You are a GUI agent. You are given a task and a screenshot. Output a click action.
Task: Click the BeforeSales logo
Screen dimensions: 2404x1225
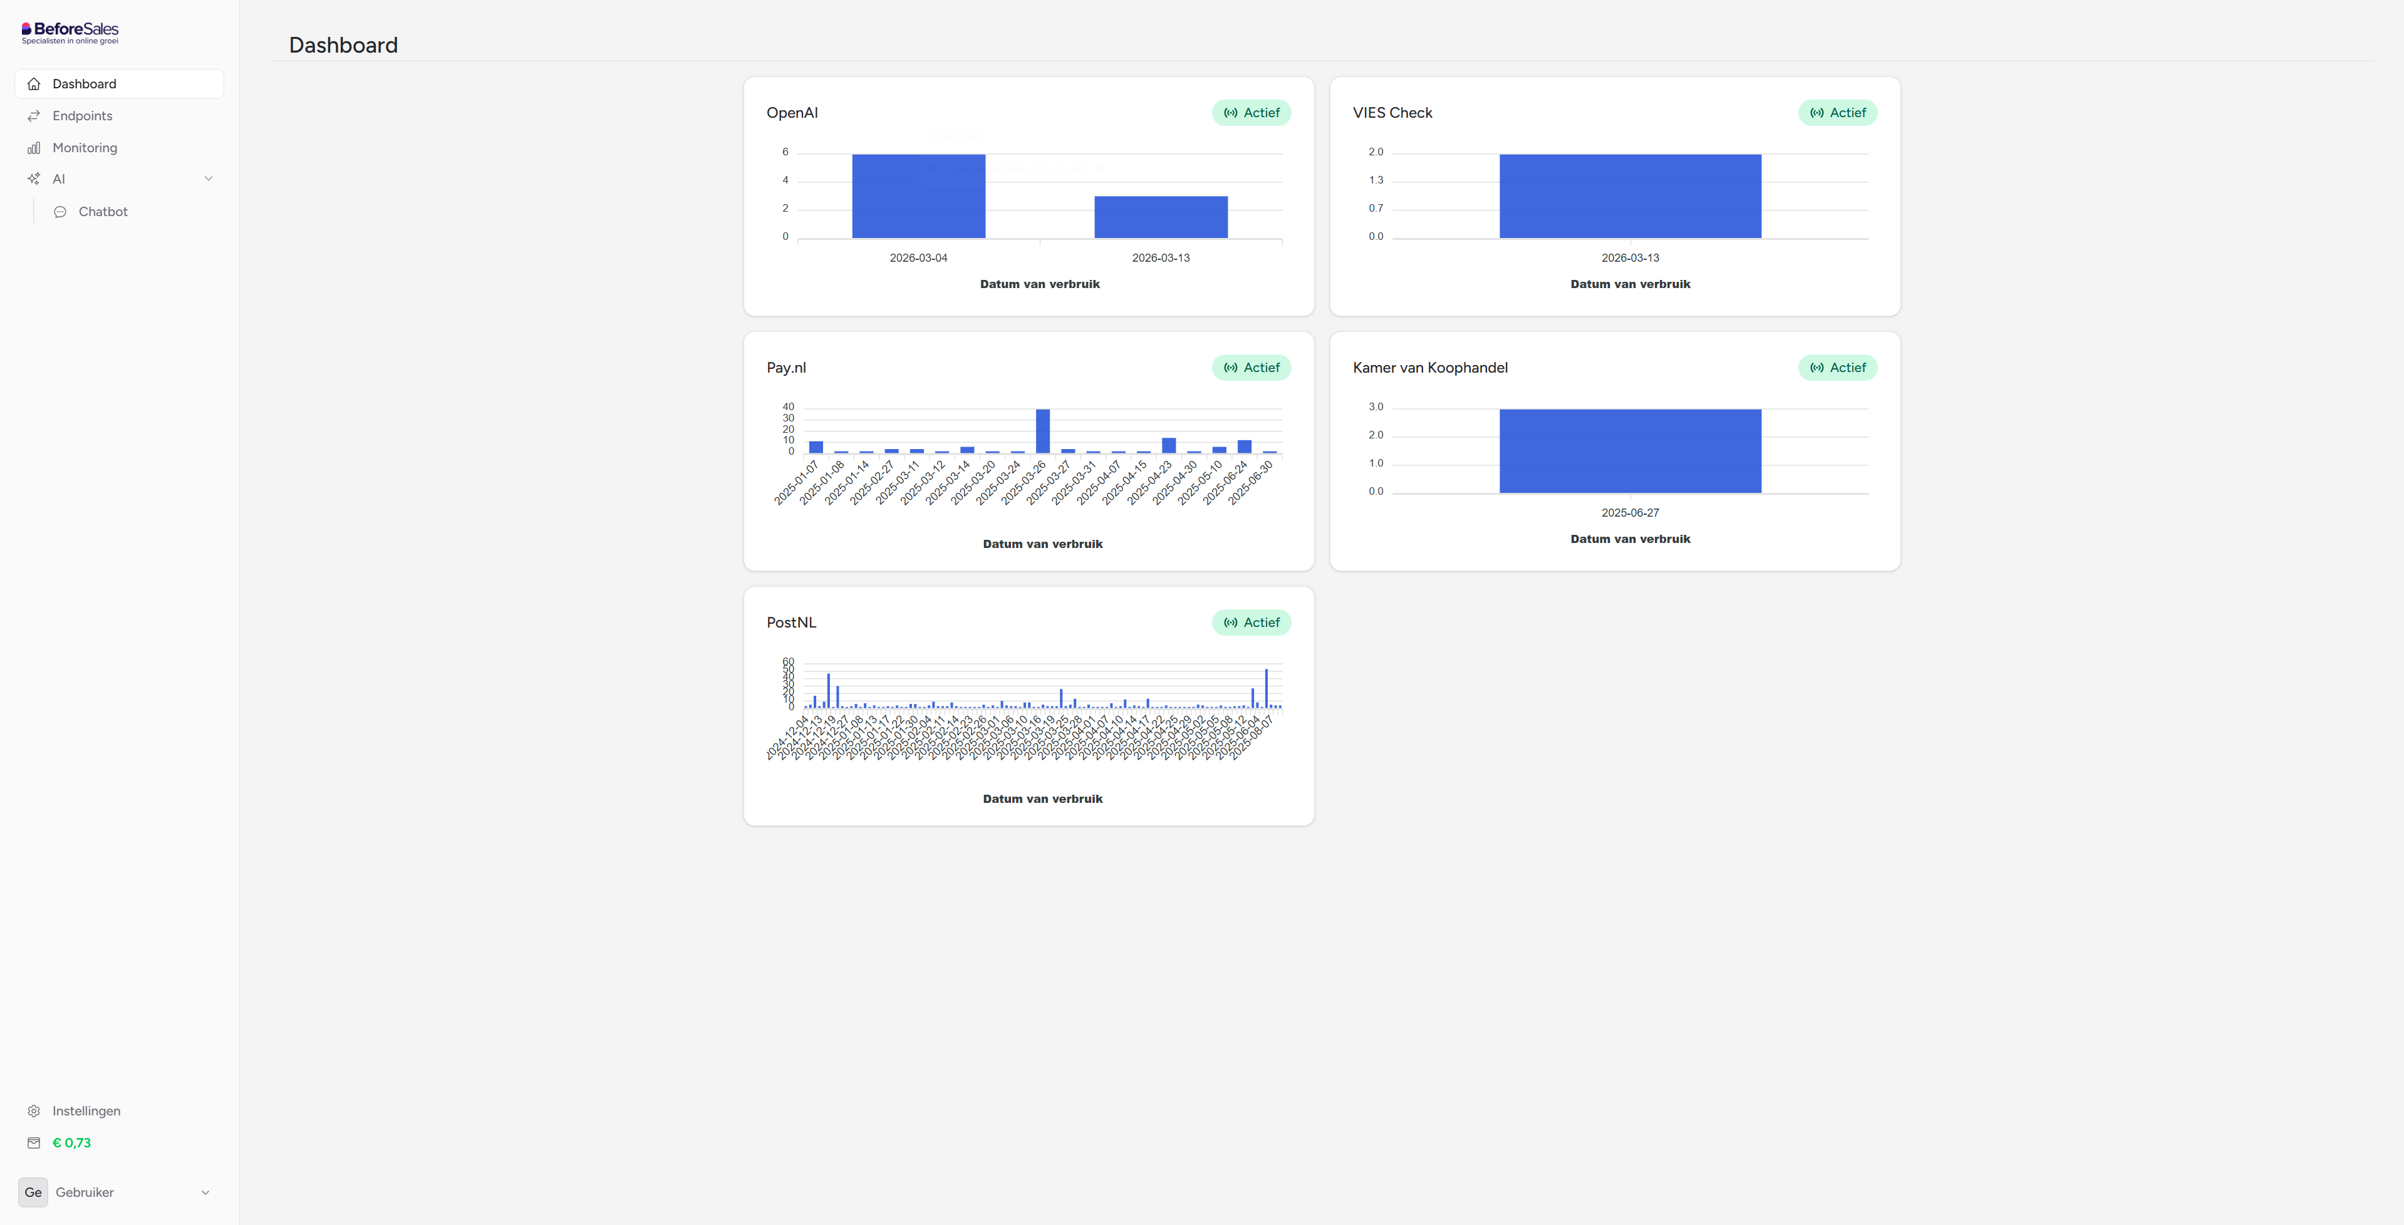[70, 33]
